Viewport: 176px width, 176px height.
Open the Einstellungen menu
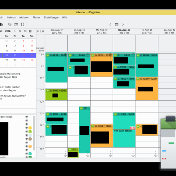(x=51, y=17)
